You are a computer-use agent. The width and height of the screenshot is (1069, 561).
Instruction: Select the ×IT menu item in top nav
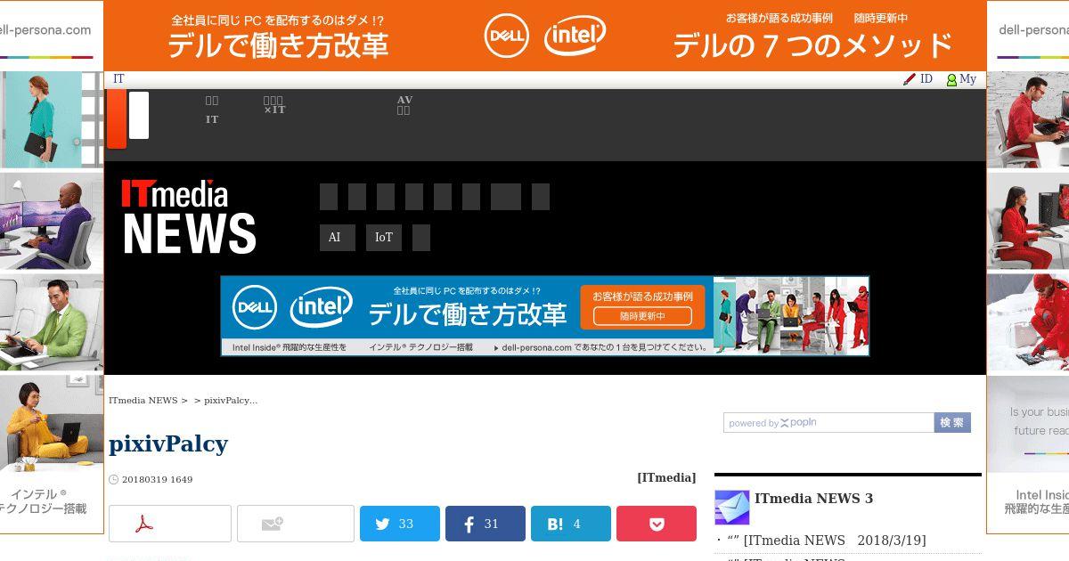(x=274, y=105)
